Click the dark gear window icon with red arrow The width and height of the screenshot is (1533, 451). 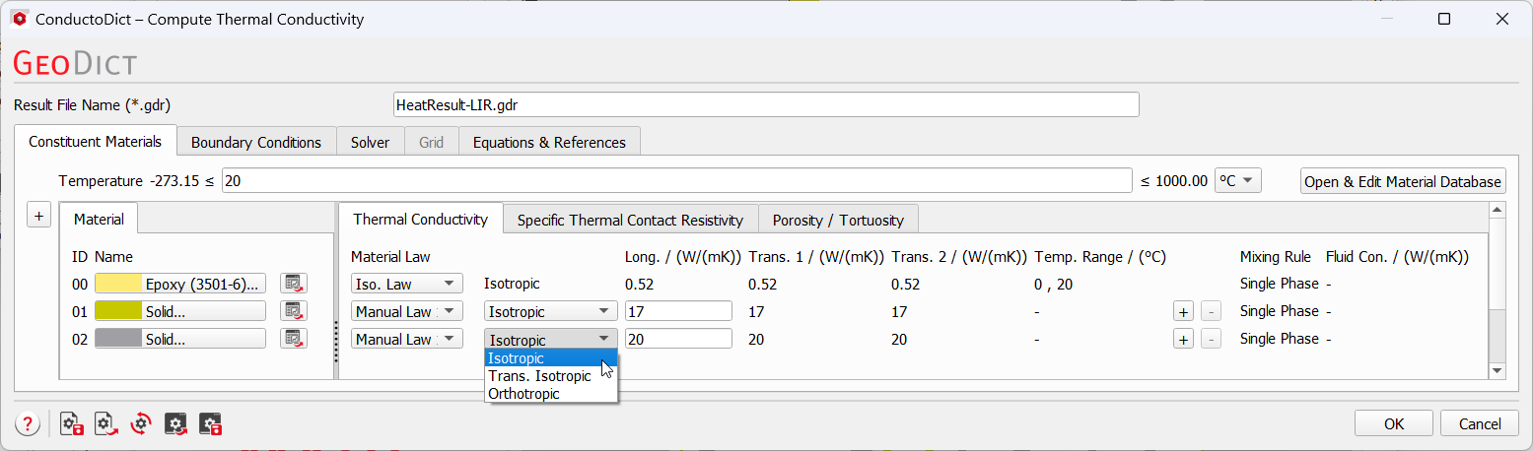pyautogui.click(x=176, y=424)
